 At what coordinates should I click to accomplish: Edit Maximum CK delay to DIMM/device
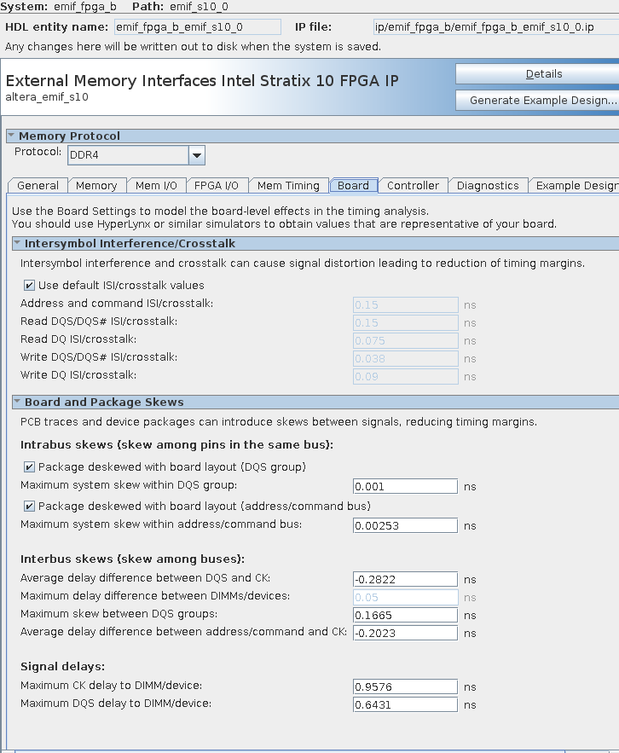point(405,686)
